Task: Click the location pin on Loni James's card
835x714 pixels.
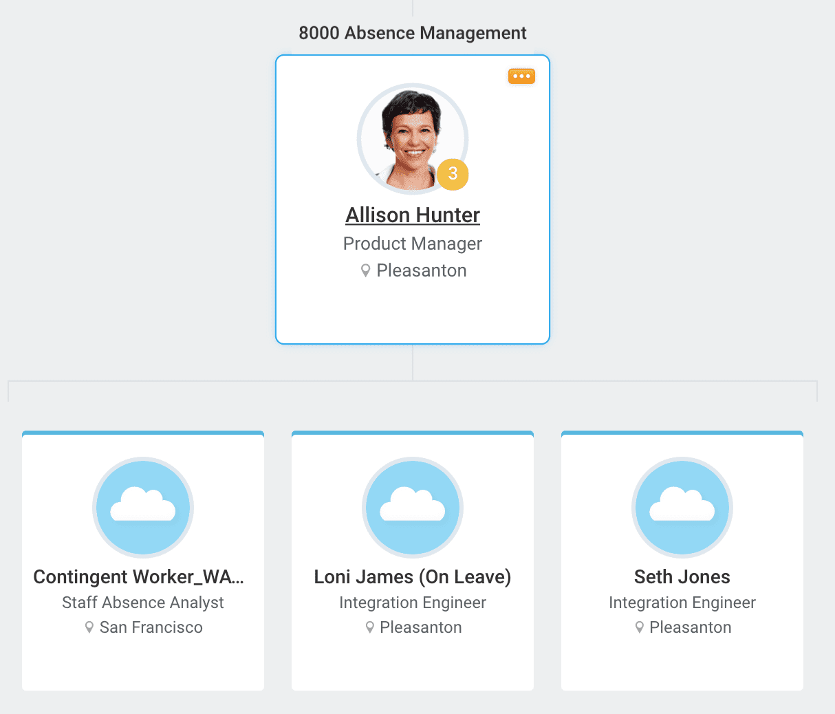Action: coord(370,627)
